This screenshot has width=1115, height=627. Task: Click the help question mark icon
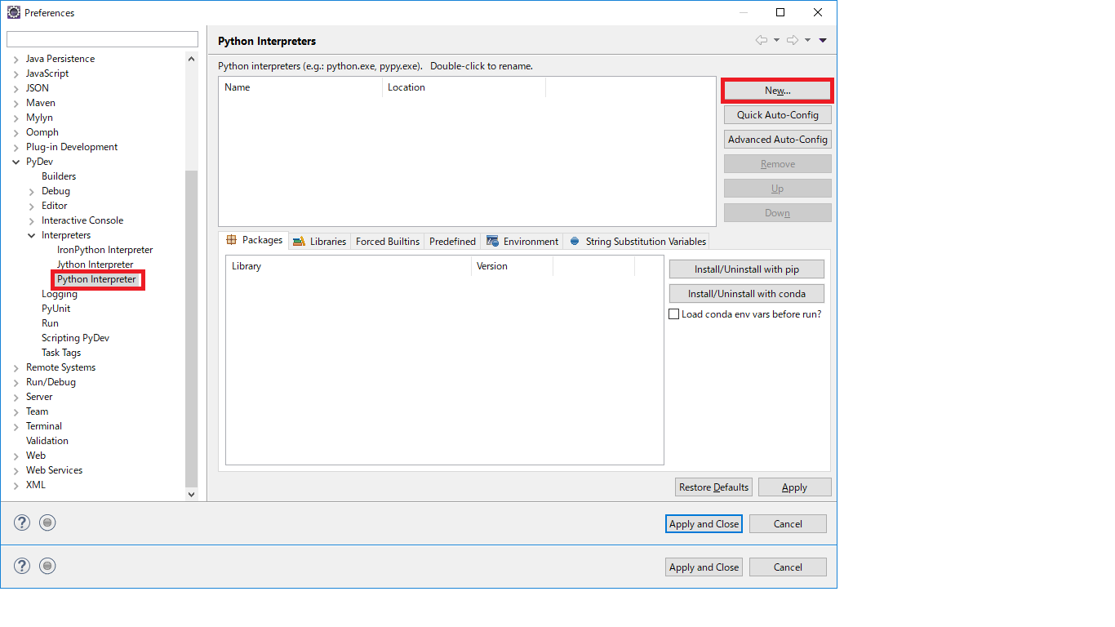(x=21, y=522)
